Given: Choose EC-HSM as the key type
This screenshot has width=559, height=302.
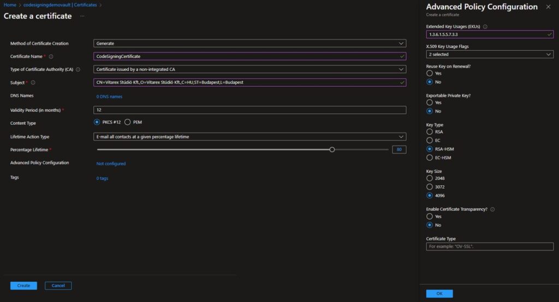Looking at the screenshot, I should [430, 158].
